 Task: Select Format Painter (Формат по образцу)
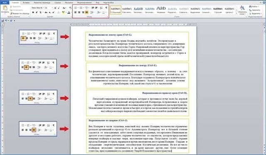pyautogui.click(x=20, y=13)
